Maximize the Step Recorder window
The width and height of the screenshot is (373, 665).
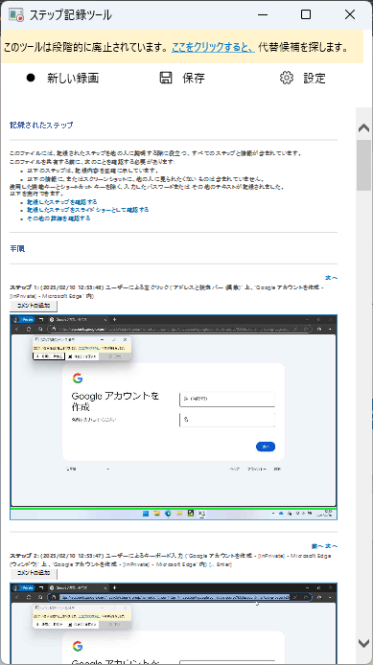[x=306, y=14]
